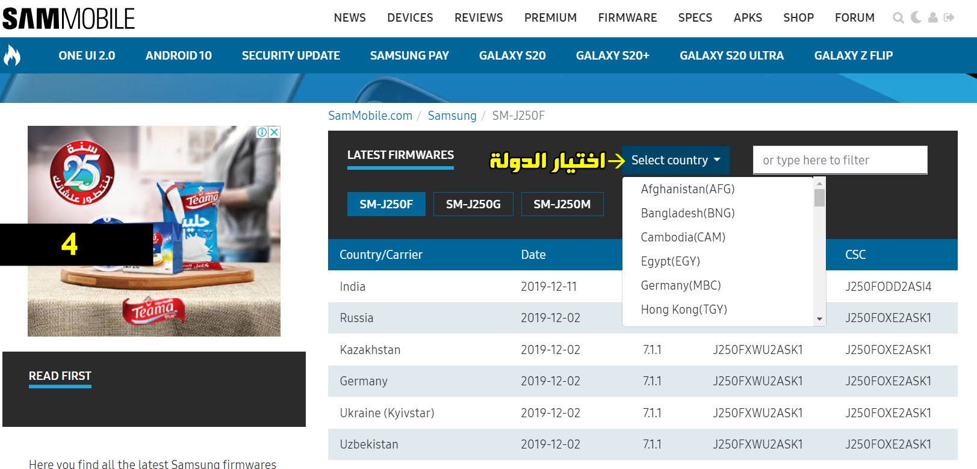Open the ad info icon
The height and width of the screenshot is (469, 977).
pyautogui.click(x=262, y=132)
